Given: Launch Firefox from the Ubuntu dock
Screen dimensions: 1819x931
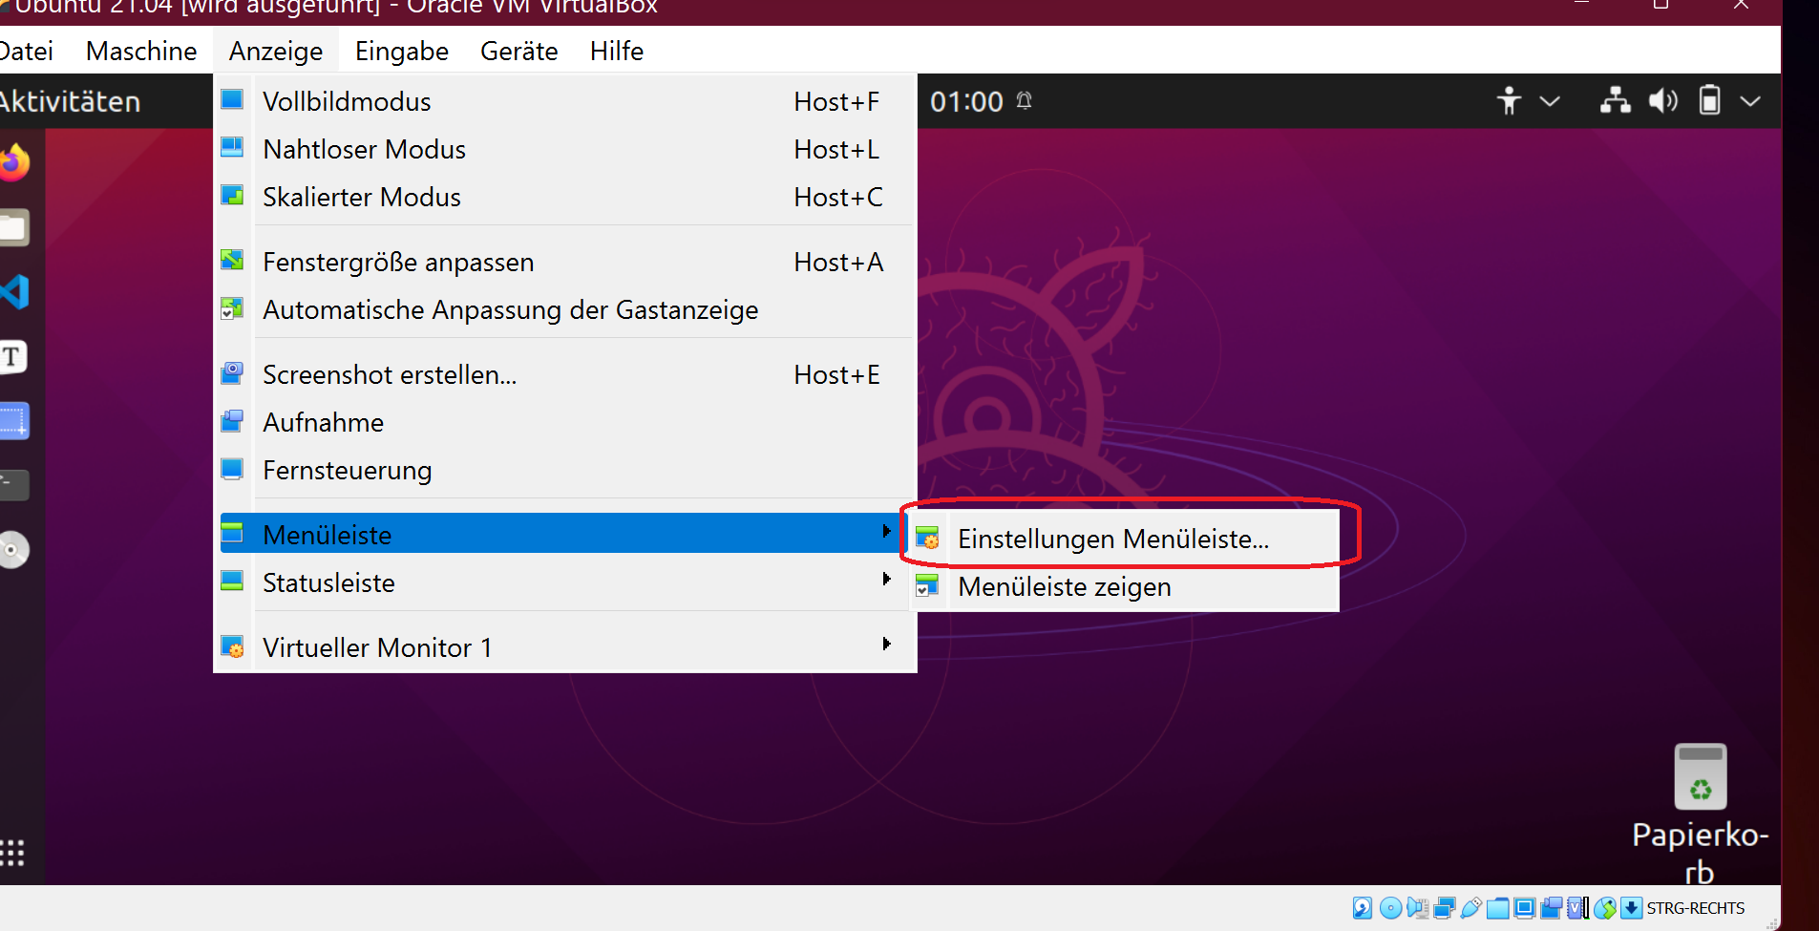Looking at the screenshot, I should tap(14, 163).
